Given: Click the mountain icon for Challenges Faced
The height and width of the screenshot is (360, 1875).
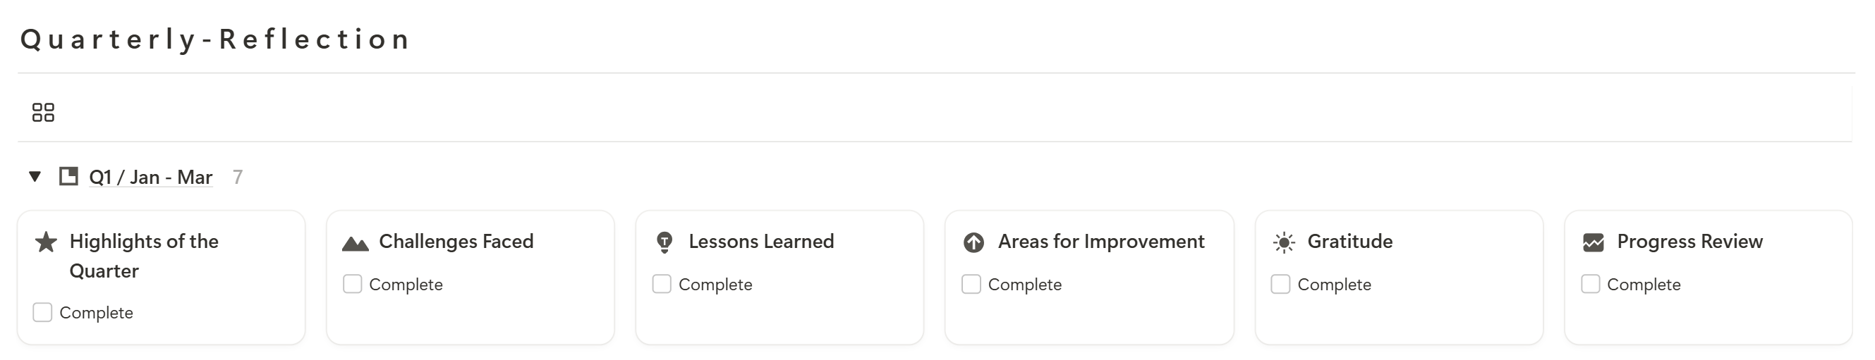Looking at the screenshot, I should tap(356, 243).
